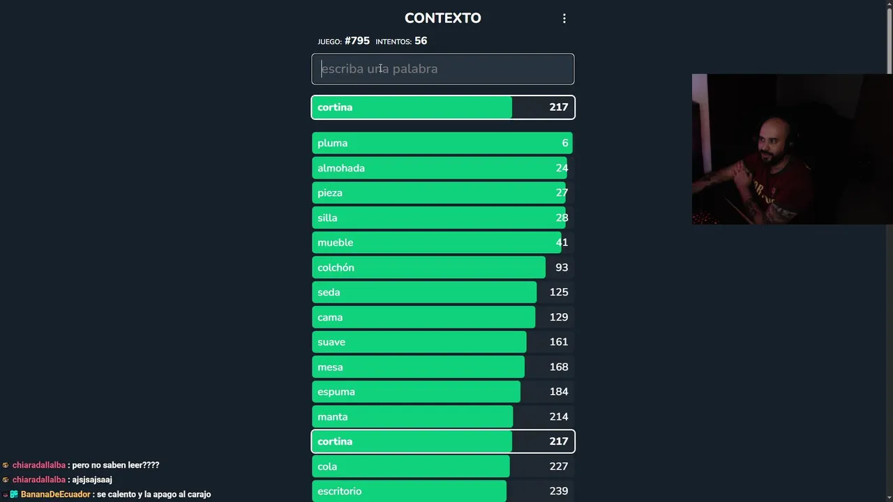893x502 pixels.
Task: Click the badge icon beside BananaDeEcuador
Action: 13,494
